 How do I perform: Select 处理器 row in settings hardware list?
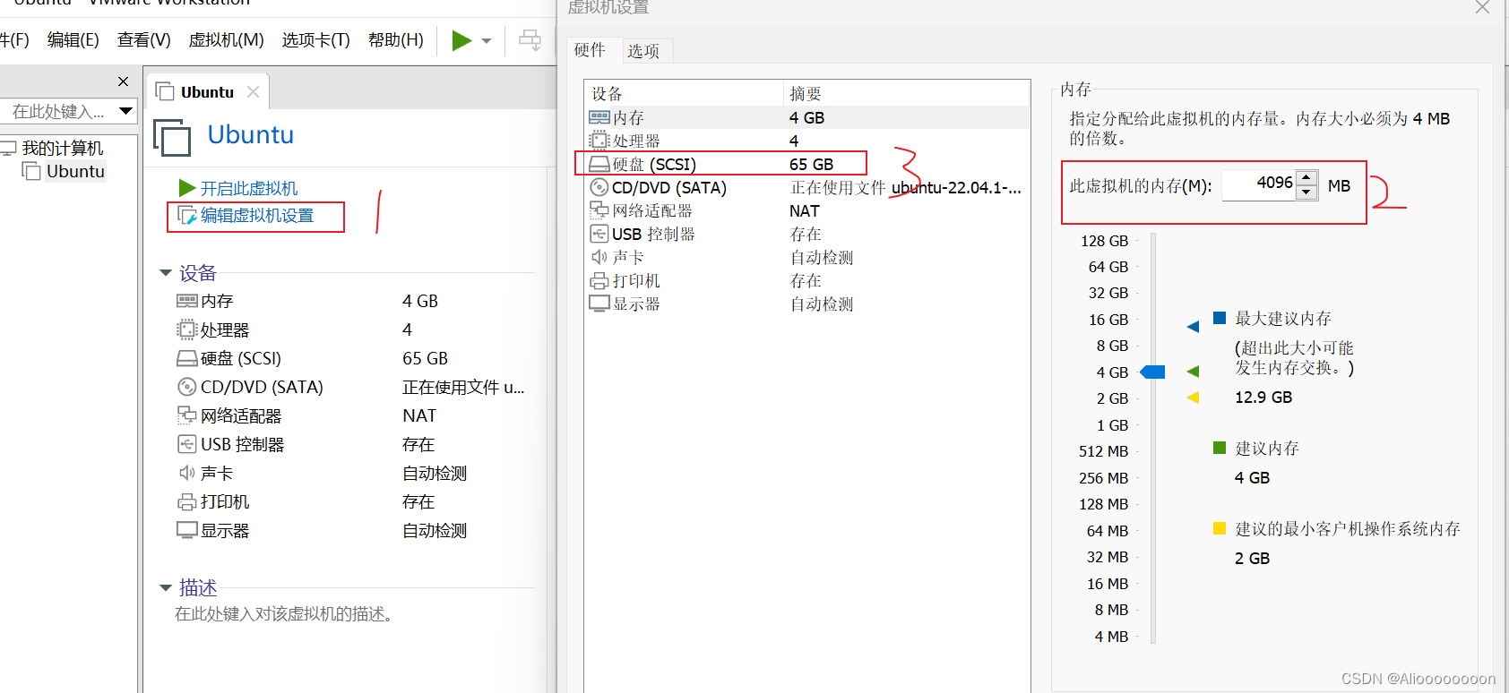(806, 141)
